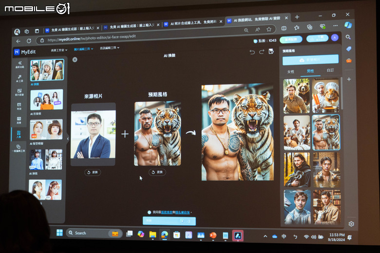The width and height of the screenshot is (380, 253).
Task: Choose the shirtless man with tiger preset
Action: (x=326, y=132)
